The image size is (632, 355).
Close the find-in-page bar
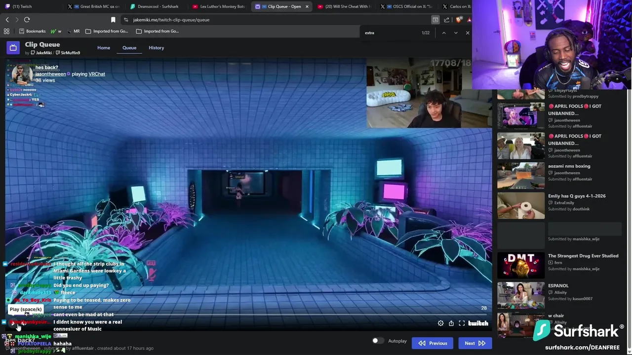[x=468, y=33]
